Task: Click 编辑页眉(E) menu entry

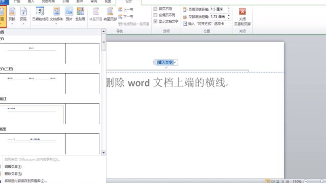Action: pos(13,166)
